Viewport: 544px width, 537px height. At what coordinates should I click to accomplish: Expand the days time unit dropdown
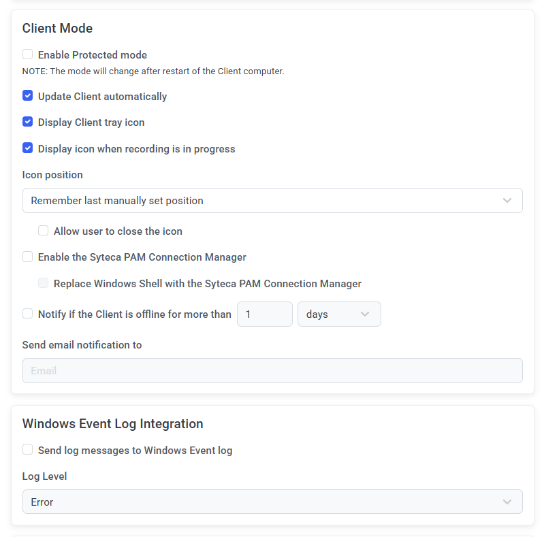click(339, 314)
